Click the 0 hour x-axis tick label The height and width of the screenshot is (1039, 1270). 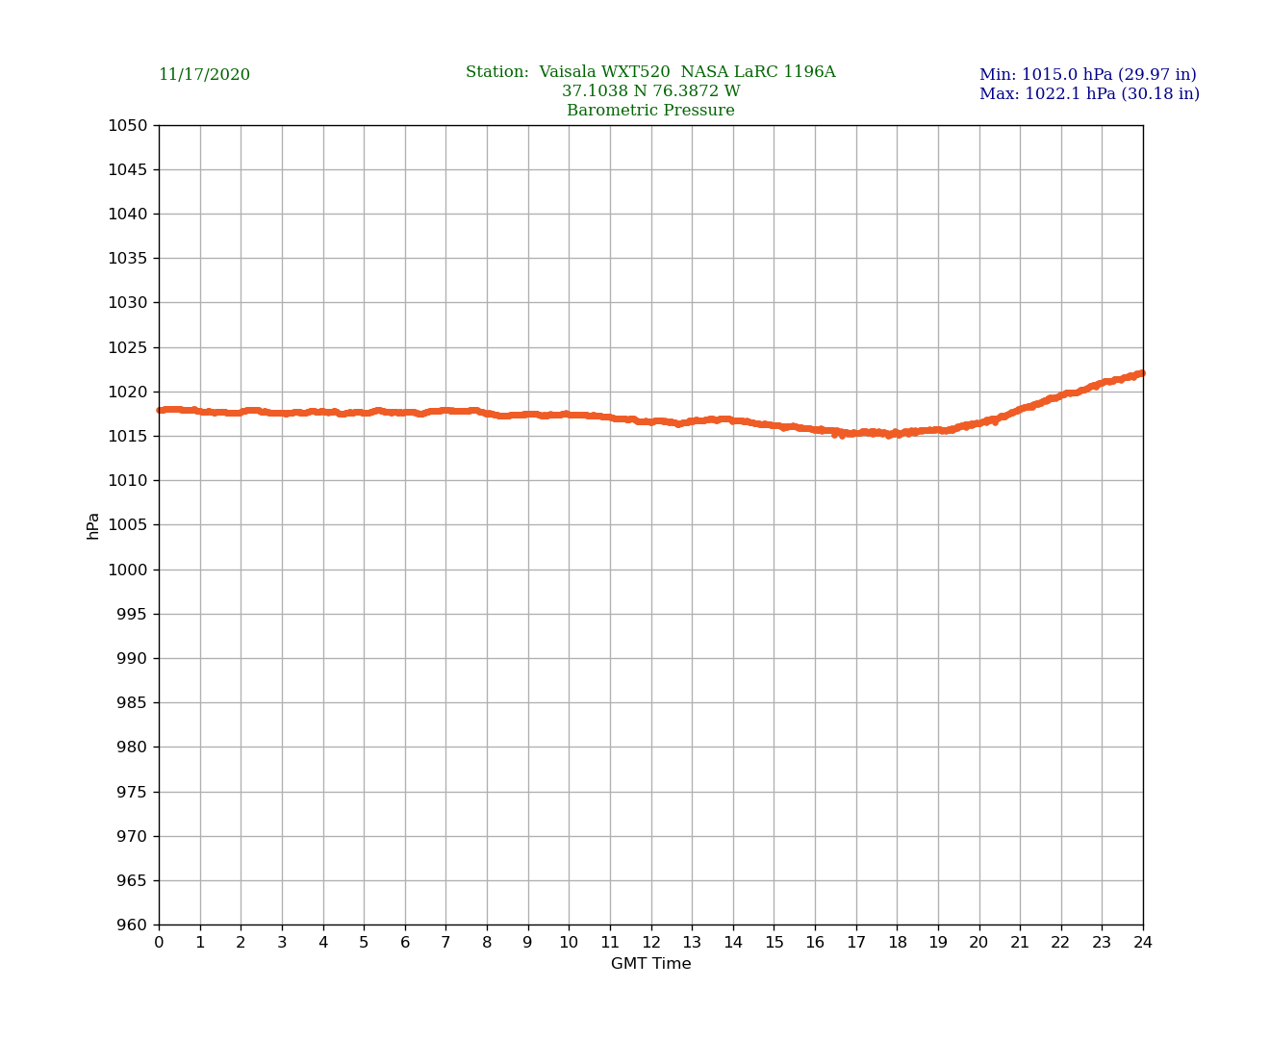pyautogui.click(x=159, y=943)
